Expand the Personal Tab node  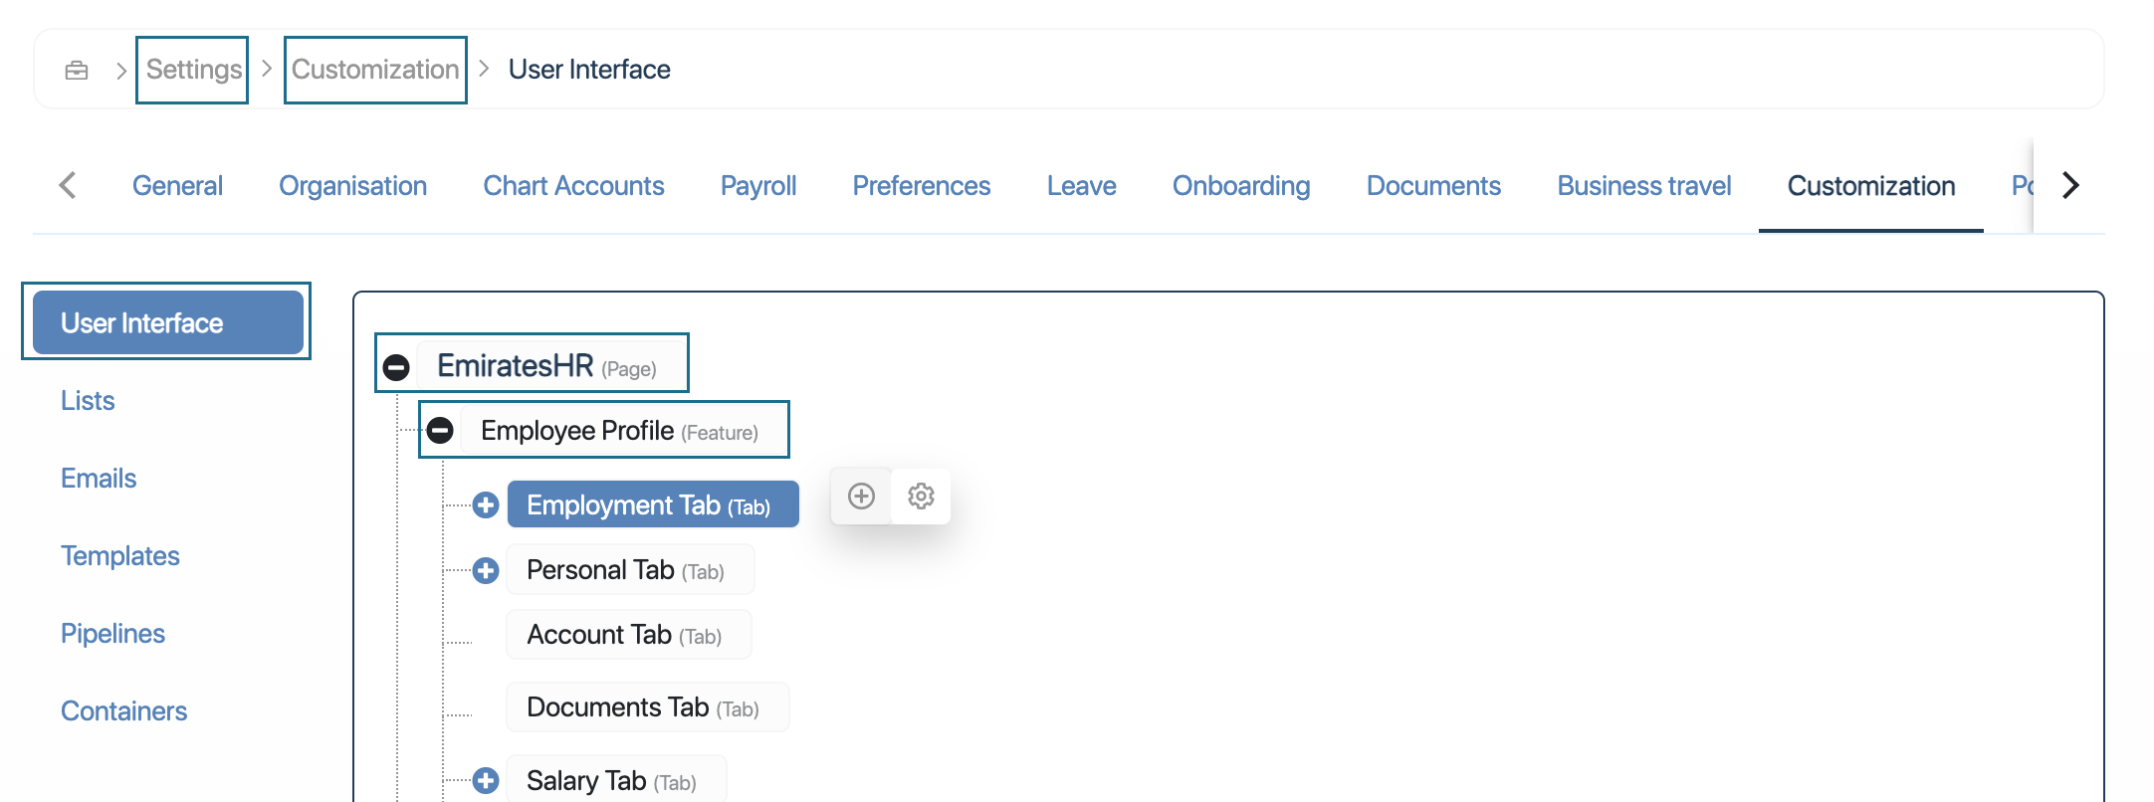click(x=486, y=570)
